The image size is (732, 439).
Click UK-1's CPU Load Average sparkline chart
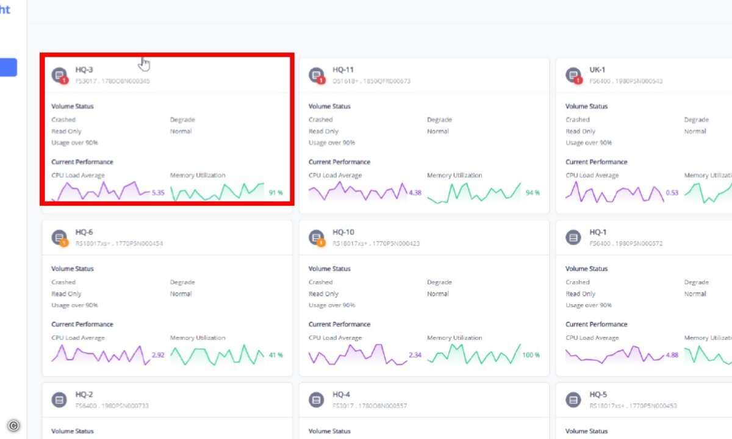614,192
